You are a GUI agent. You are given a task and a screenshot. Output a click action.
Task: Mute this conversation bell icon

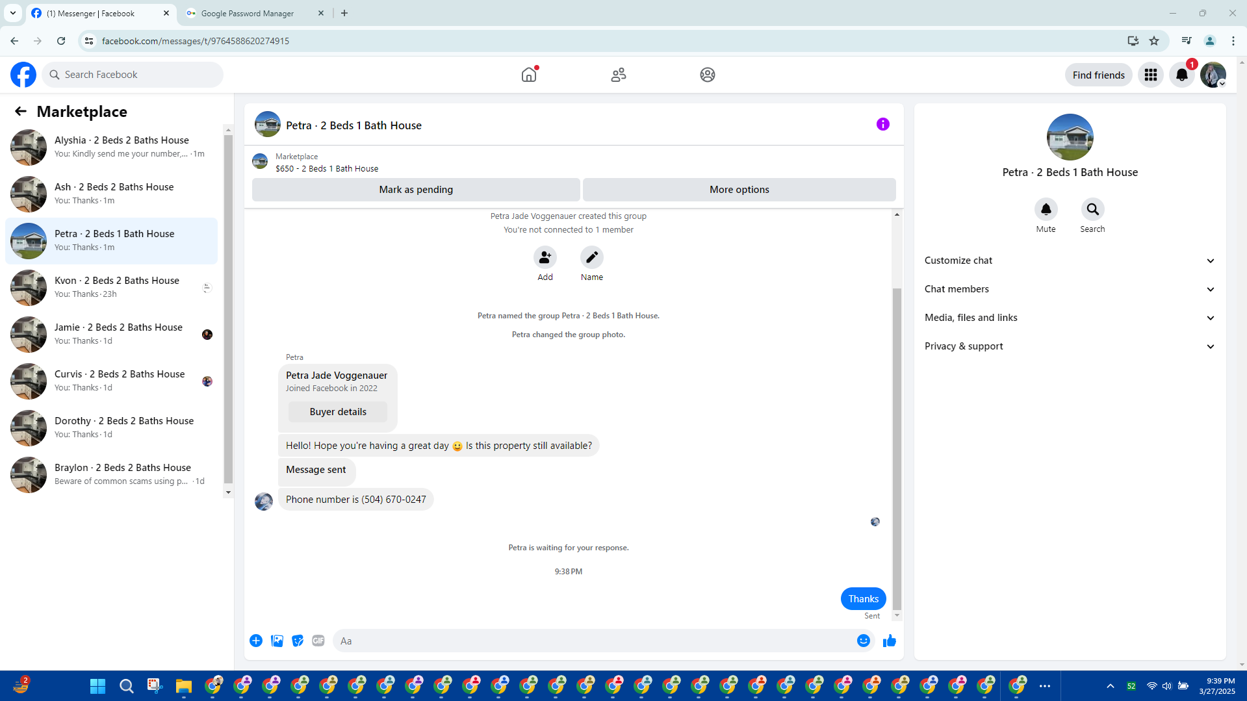(x=1046, y=209)
